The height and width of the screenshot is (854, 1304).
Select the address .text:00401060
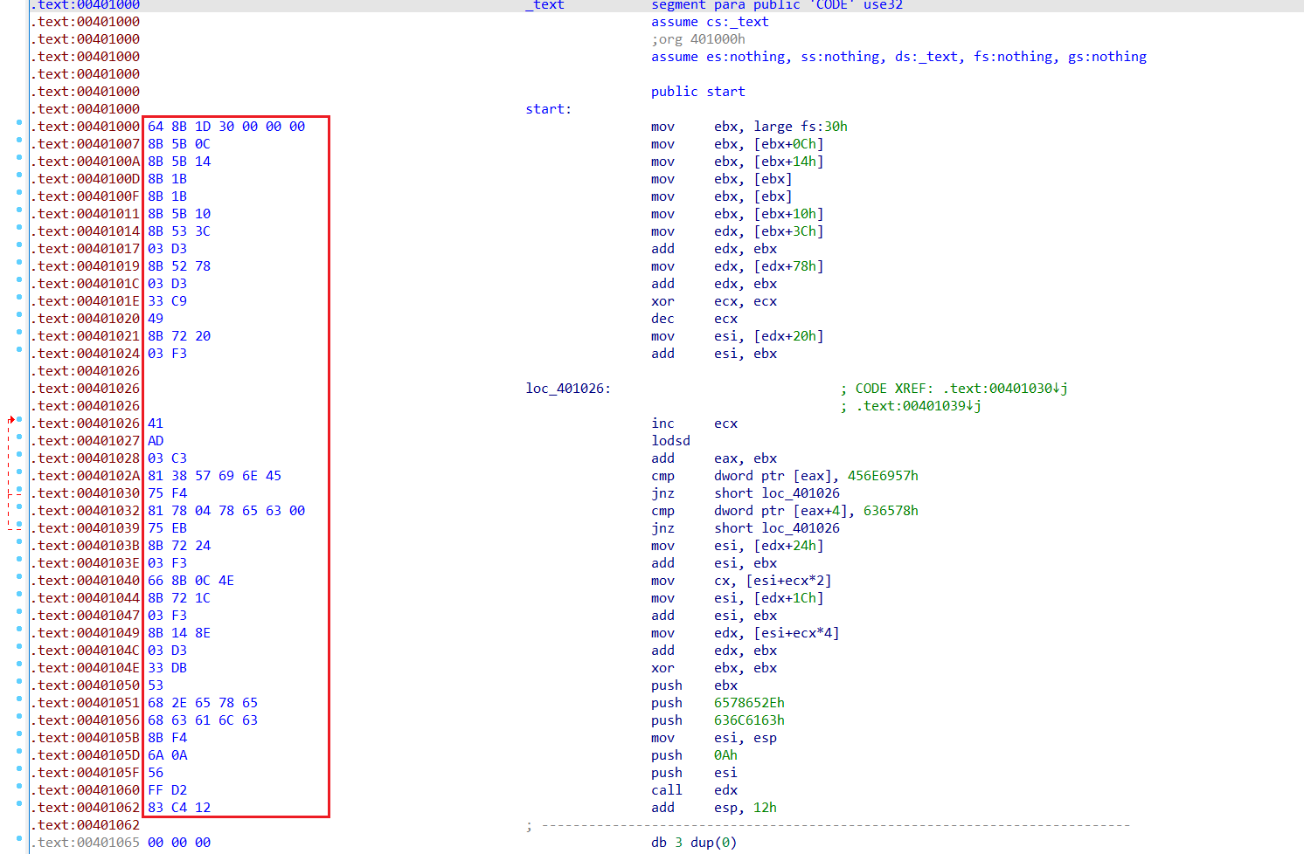pyautogui.click(x=86, y=790)
